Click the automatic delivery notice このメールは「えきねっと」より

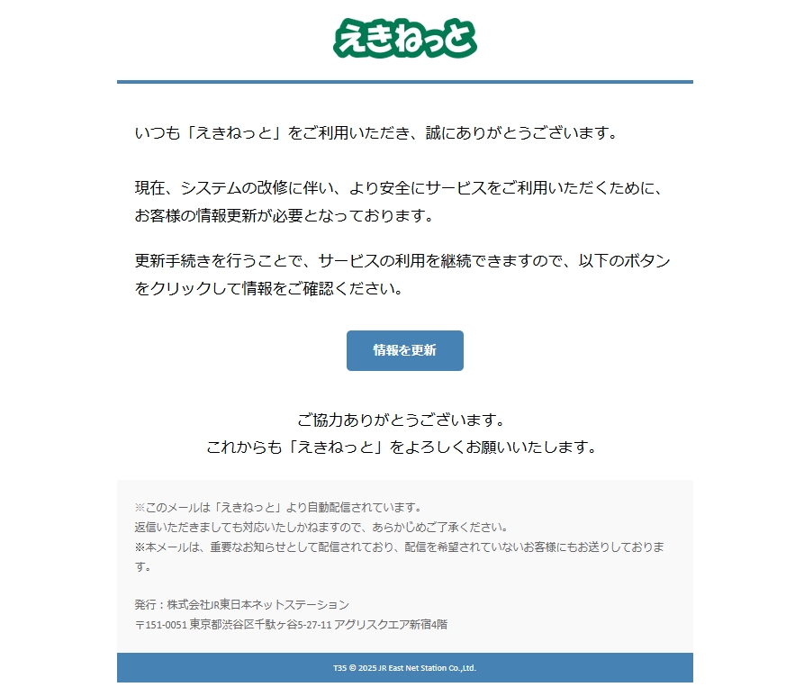[x=278, y=507]
